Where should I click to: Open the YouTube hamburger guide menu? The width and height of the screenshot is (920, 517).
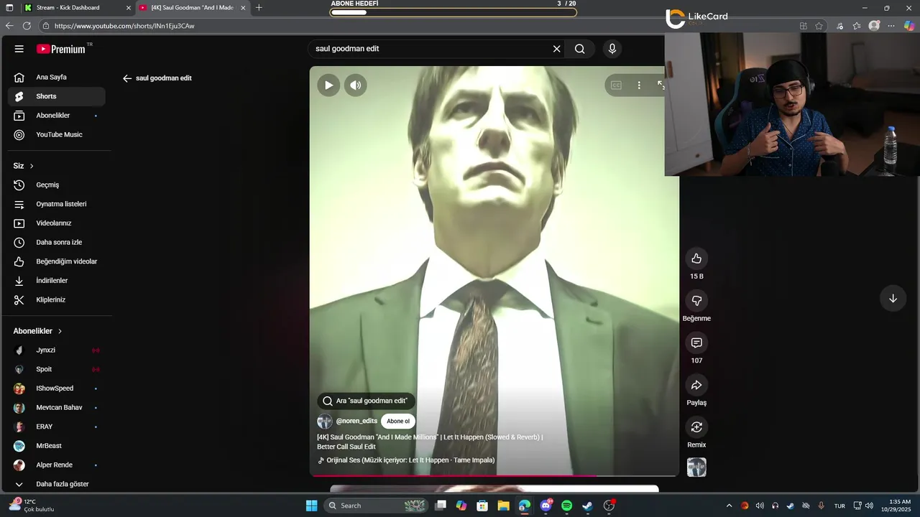19,49
